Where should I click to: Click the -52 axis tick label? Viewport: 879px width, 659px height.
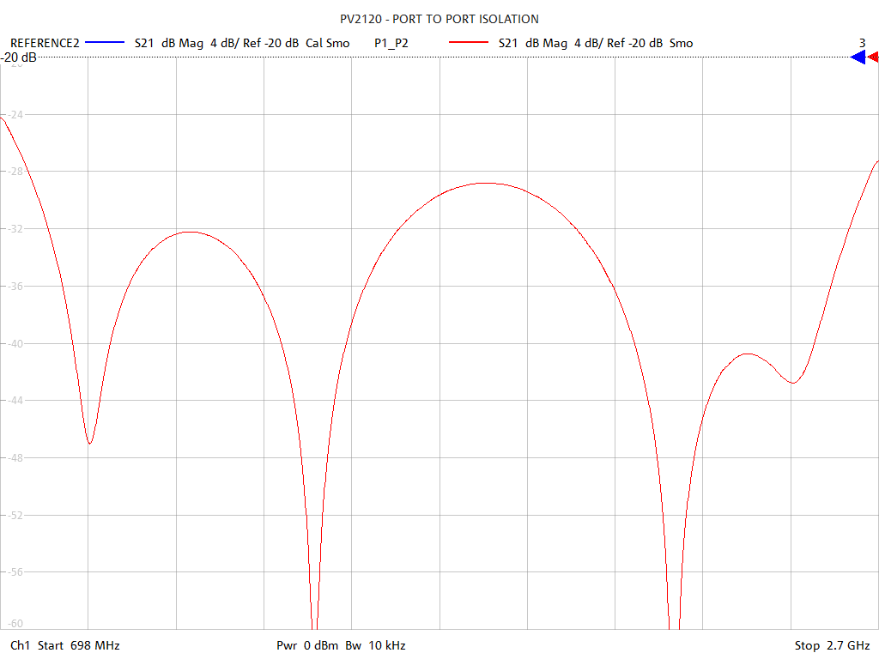[x=14, y=515]
